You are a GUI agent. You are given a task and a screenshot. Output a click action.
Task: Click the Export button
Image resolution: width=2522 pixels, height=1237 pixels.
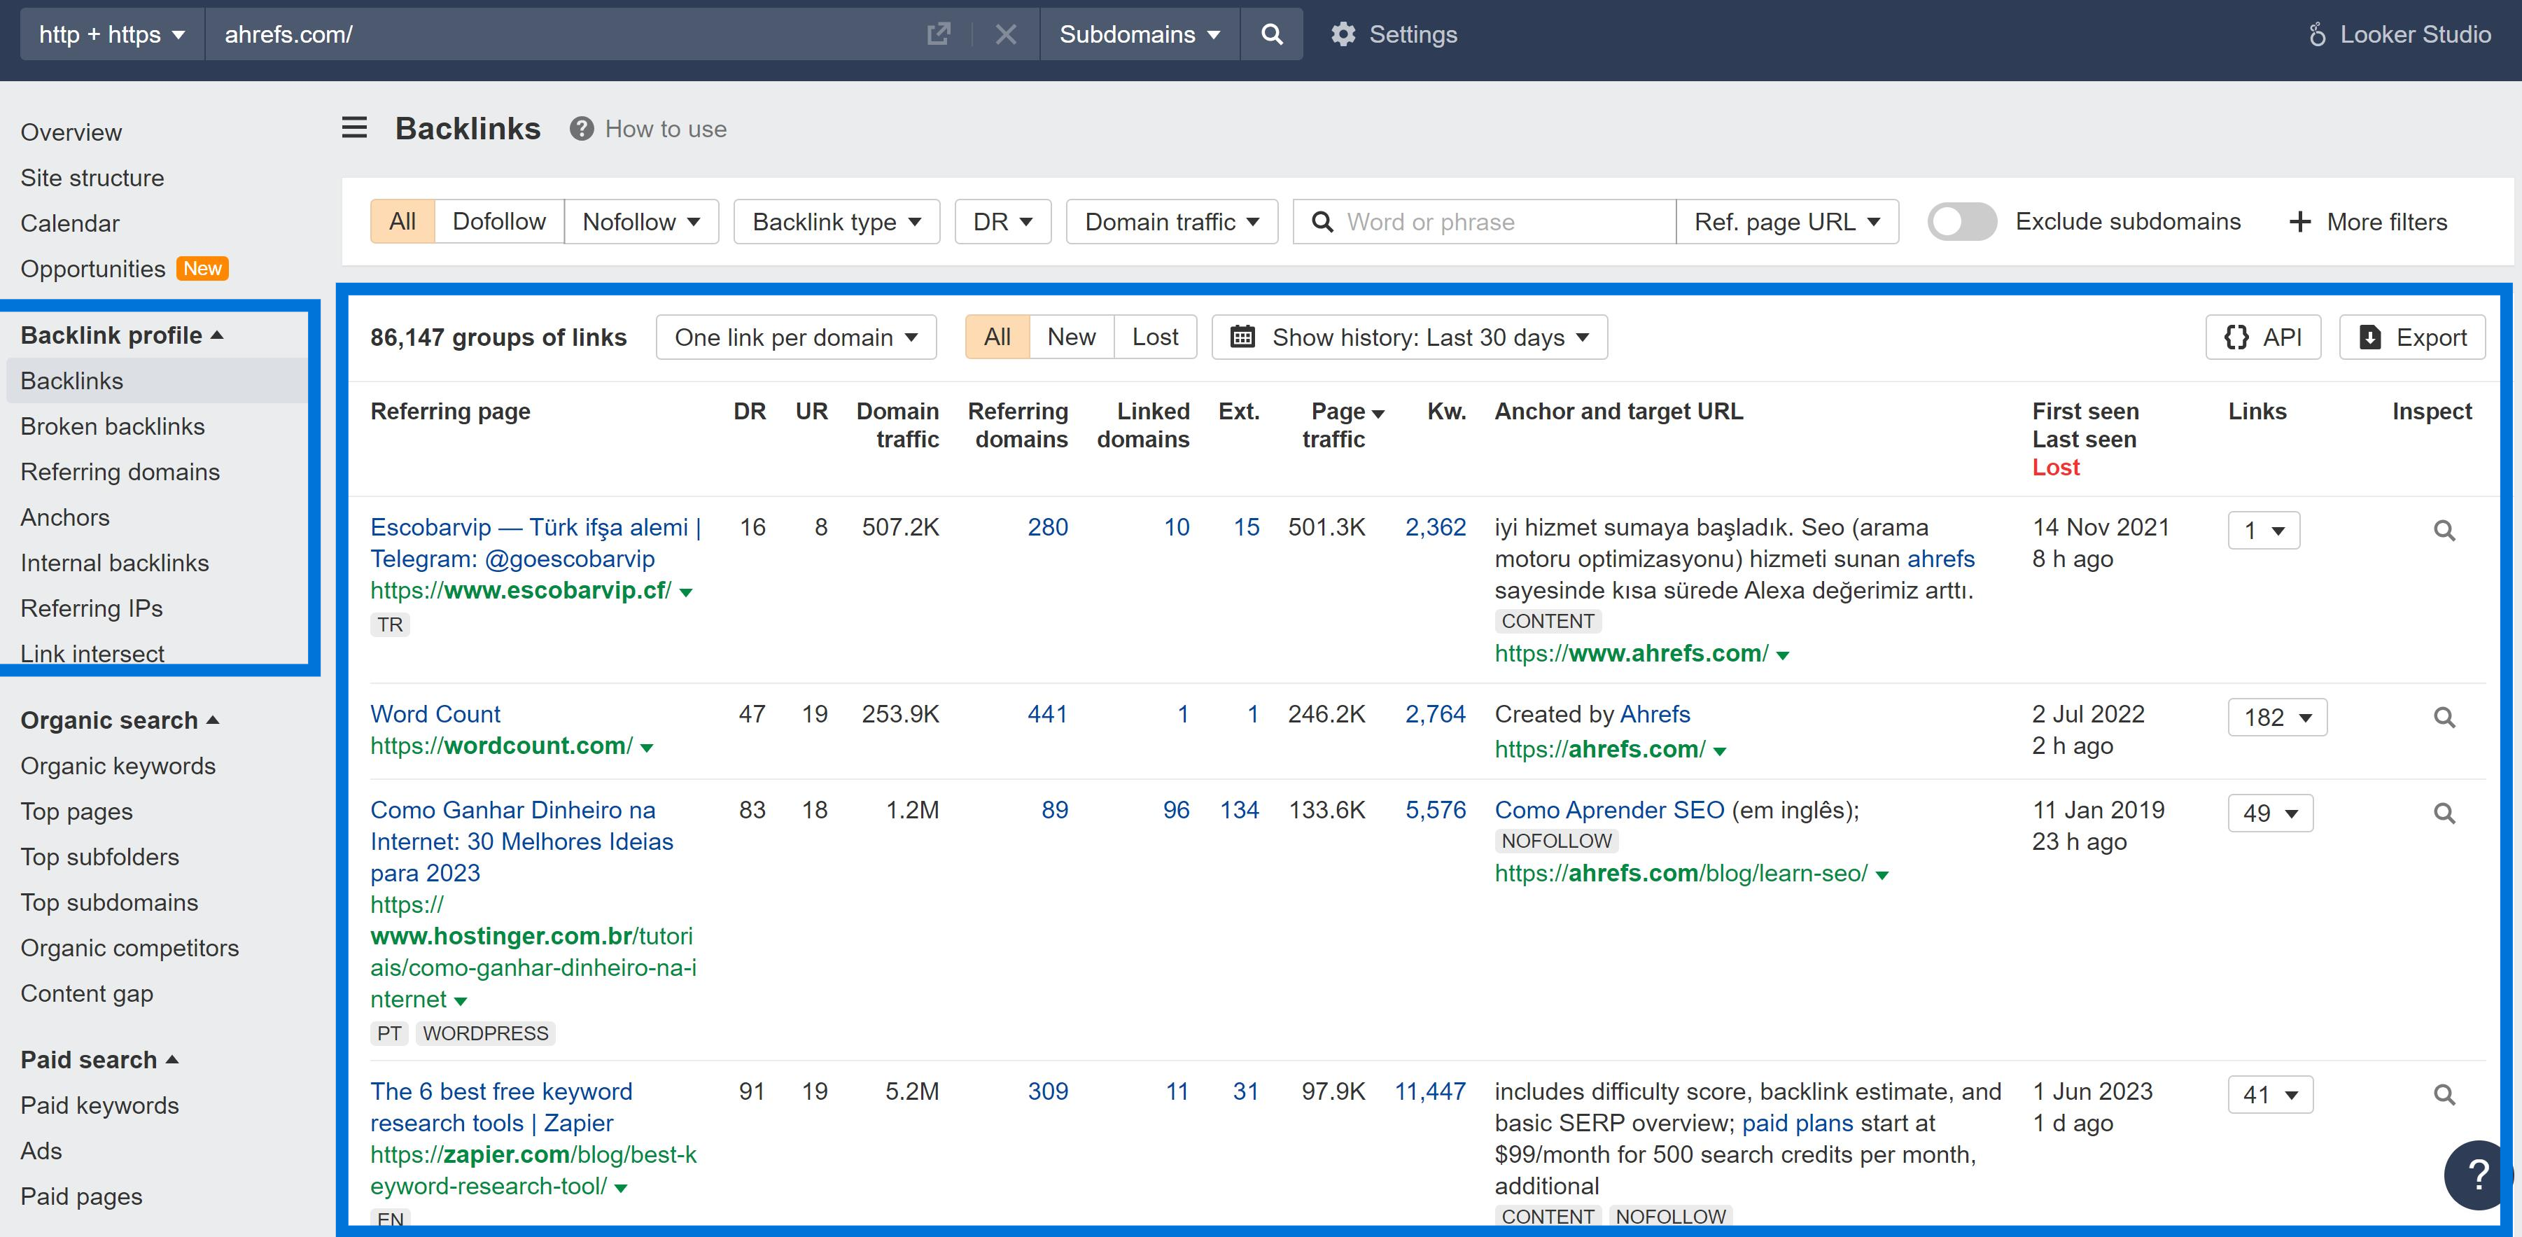pos(2411,337)
